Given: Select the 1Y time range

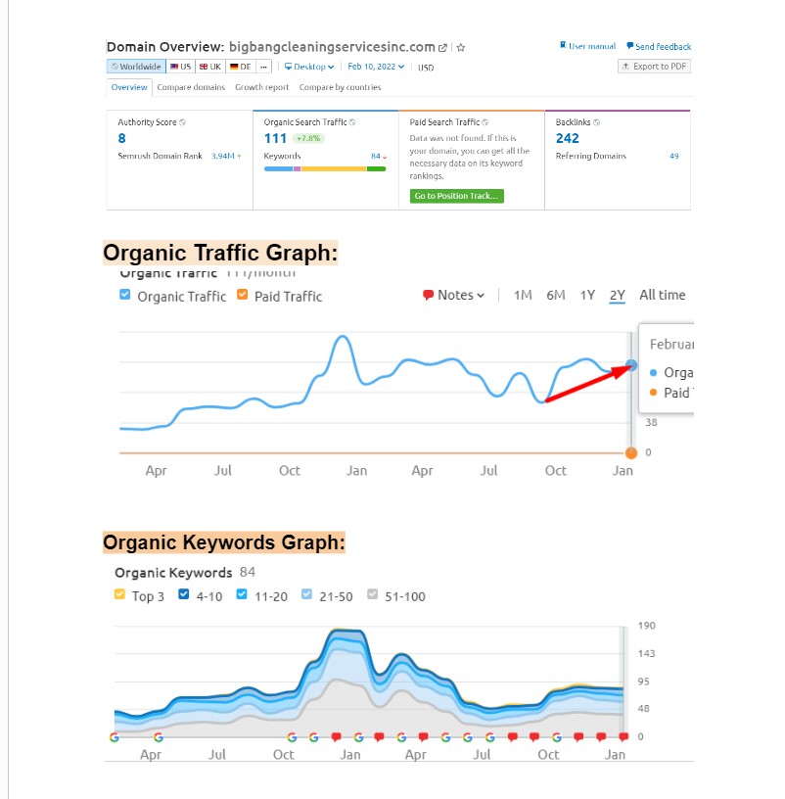Looking at the screenshot, I should (x=587, y=295).
